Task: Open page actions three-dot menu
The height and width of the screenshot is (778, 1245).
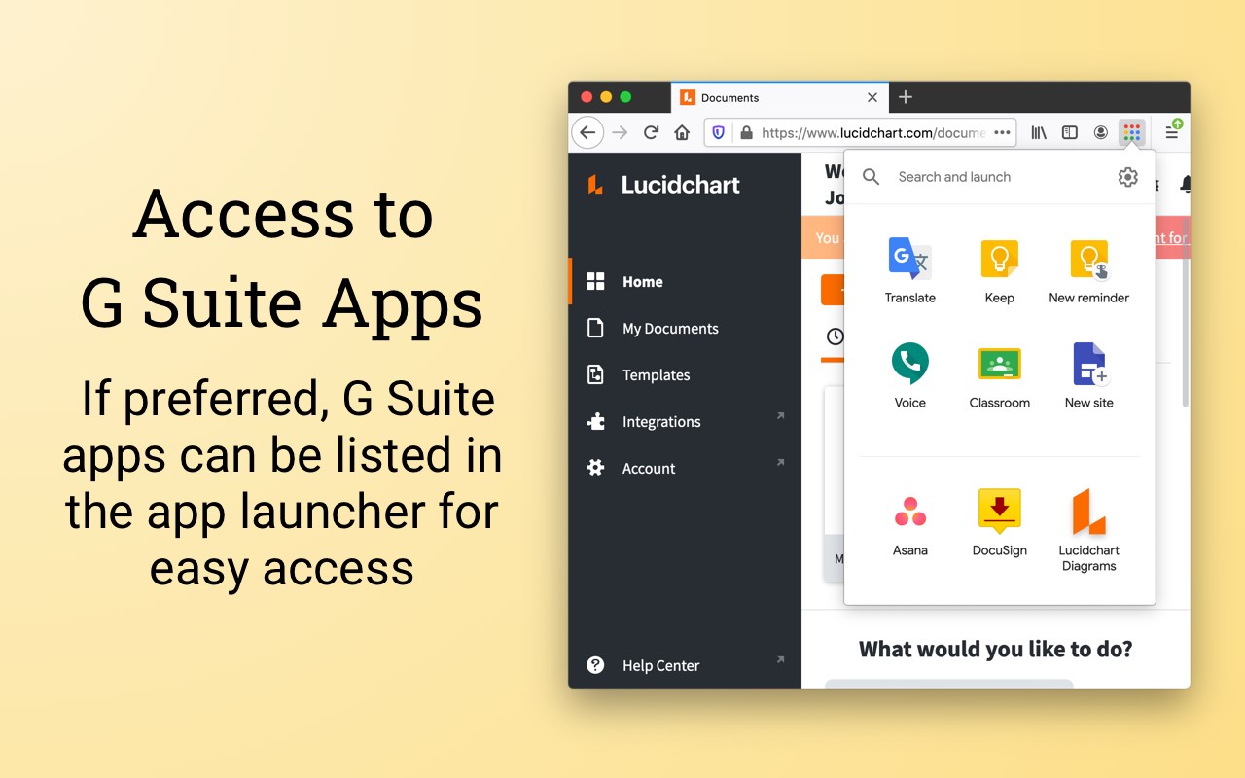Action: pyautogui.click(x=1003, y=132)
